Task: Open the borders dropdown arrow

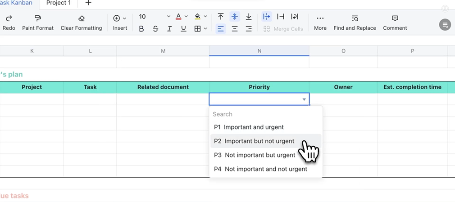Action: pyautogui.click(x=205, y=29)
